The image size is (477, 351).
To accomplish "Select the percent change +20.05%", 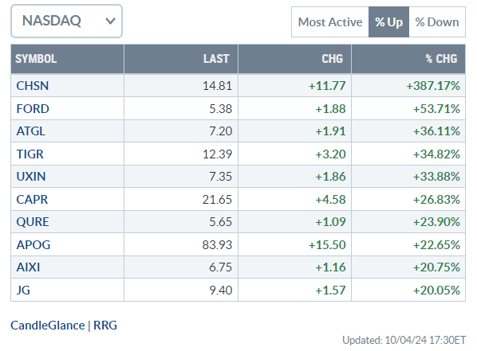I will point(436,291).
